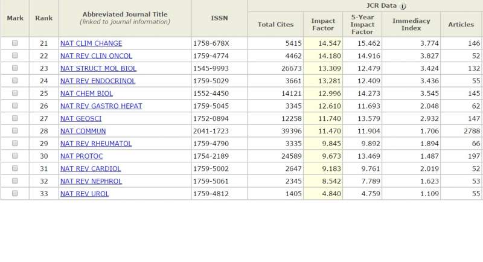Select 5-year impact factor 13.469
The image size is (483, 262).
tap(369, 156)
